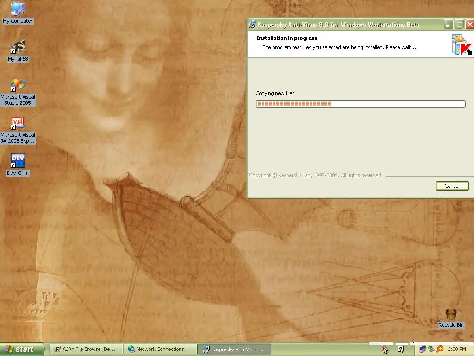Click the Kaspersky Lab copyright notice text
Image resolution: width=474 pixels, height=356 pixels.
coord(316,175)
